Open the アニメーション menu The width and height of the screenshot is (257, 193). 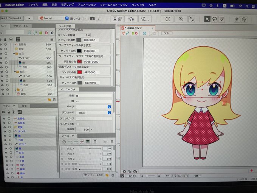(x=87, y=5)
